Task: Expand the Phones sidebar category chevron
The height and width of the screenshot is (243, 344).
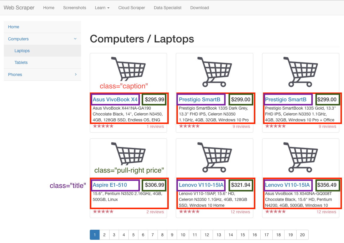Action: click(x=76, y=74)
